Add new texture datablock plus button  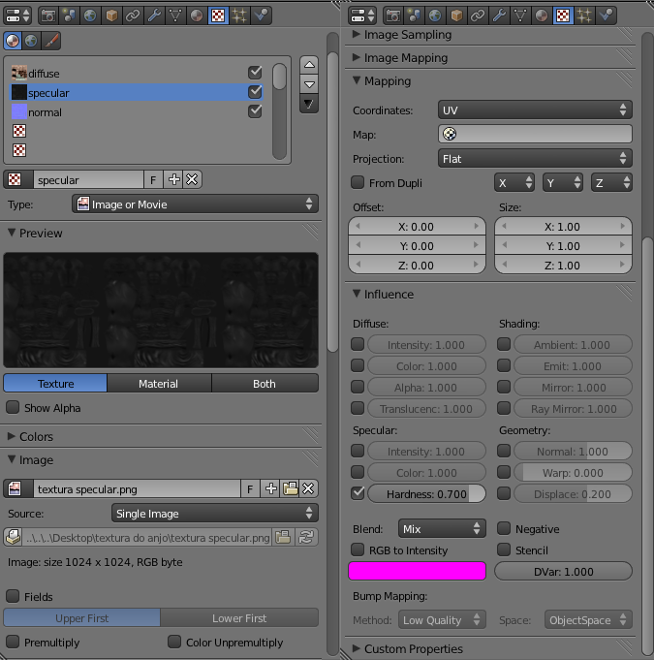pyautogui.click(x=173, y=179)
